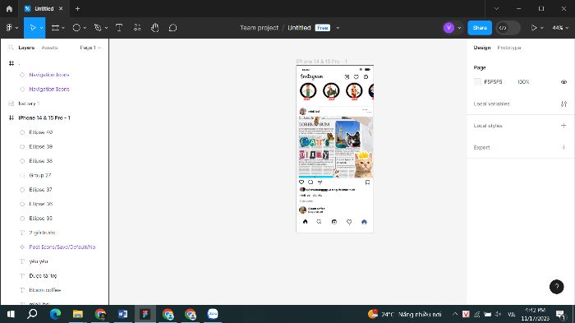
Task: Edit the 100% page opacity field
Action: coord(523,82)
